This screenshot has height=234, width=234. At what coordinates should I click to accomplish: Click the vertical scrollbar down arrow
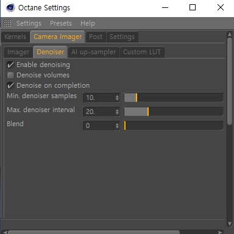(230, 224)
